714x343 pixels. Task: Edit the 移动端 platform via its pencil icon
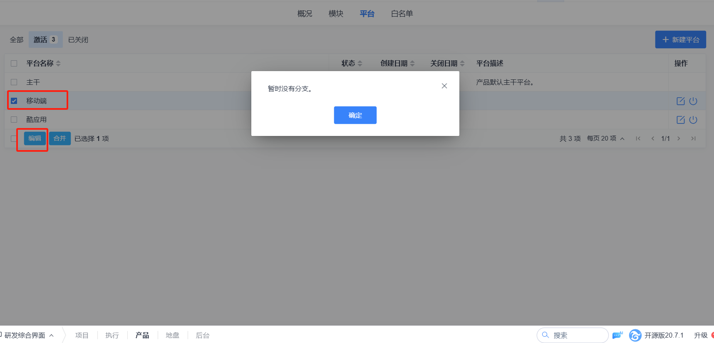[x=681, y=101]
